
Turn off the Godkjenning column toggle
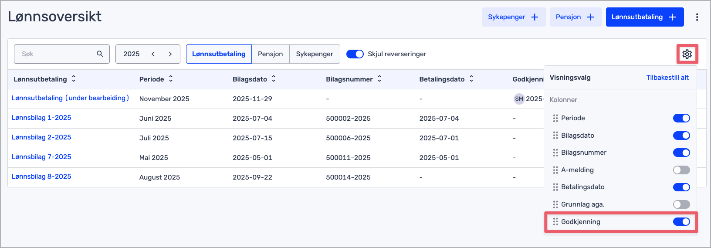point(681,222)
